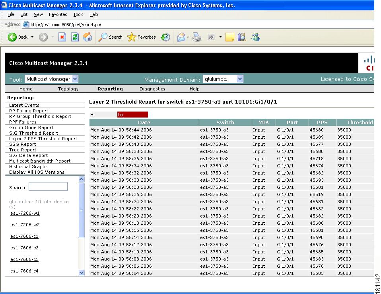Select device es1-7206-w2
The image size is (381, 294).
pos(25,225)
